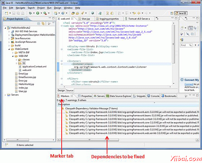This screenshot has height=163, width=202.
Task: Click the Project Explorer horizontal scrollbar thumb
Action: pyautogui.click(x=18, y=140)
